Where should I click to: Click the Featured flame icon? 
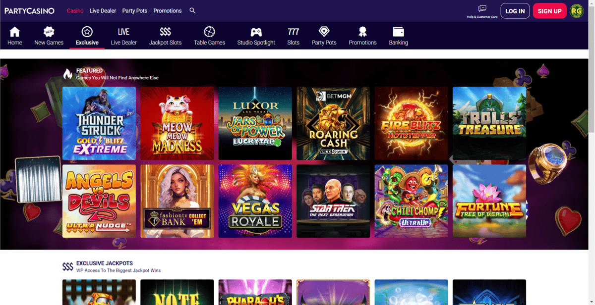coord(67,74)
